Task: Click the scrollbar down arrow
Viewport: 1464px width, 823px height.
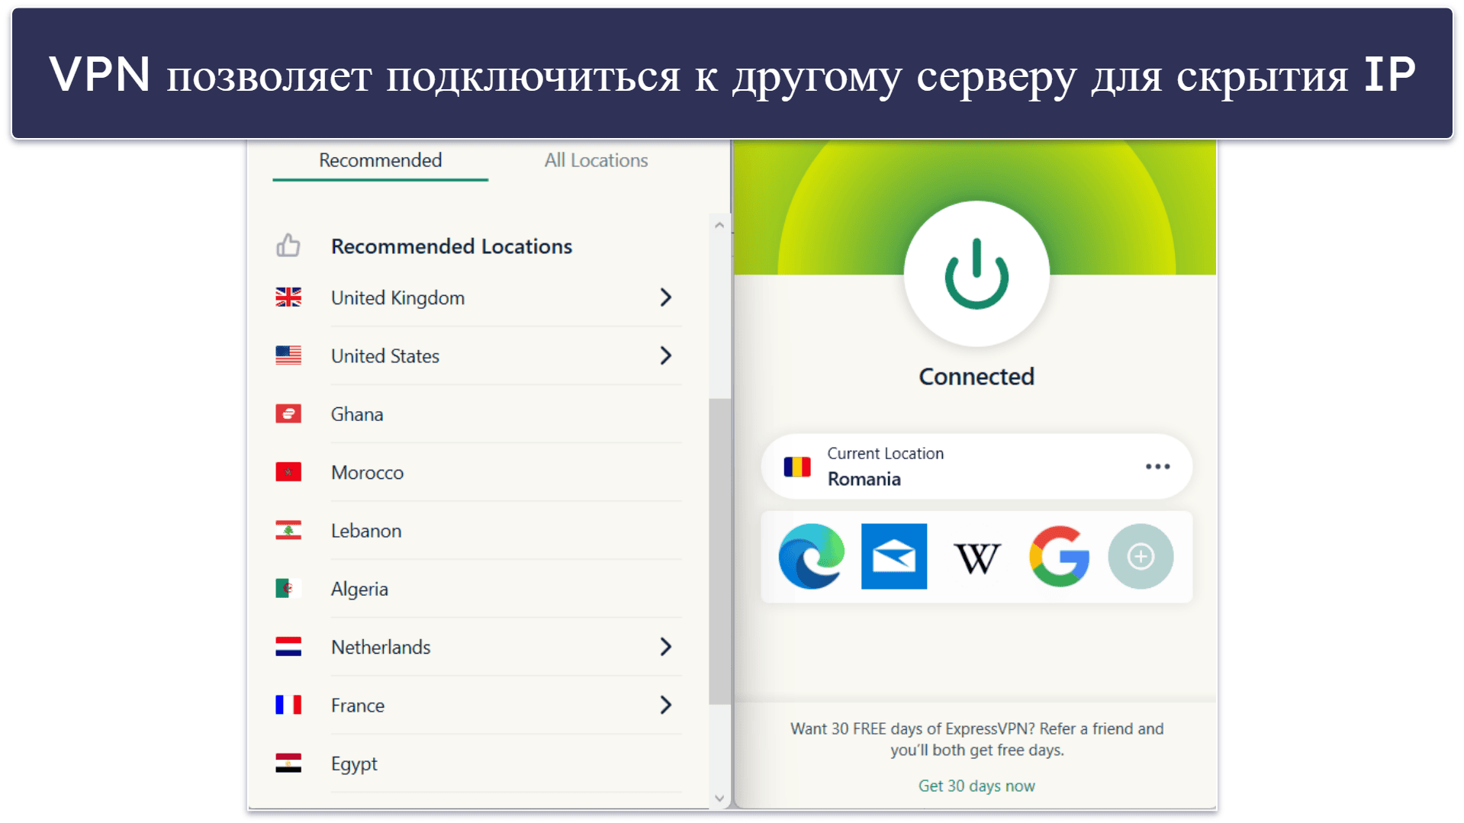Action: tap(719, 798)
